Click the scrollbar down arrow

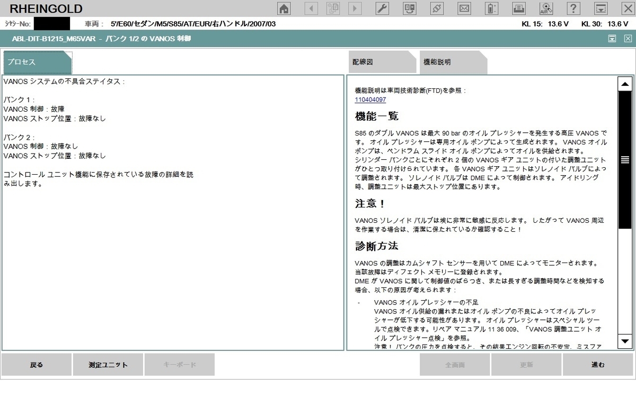[x=625, y=341]
